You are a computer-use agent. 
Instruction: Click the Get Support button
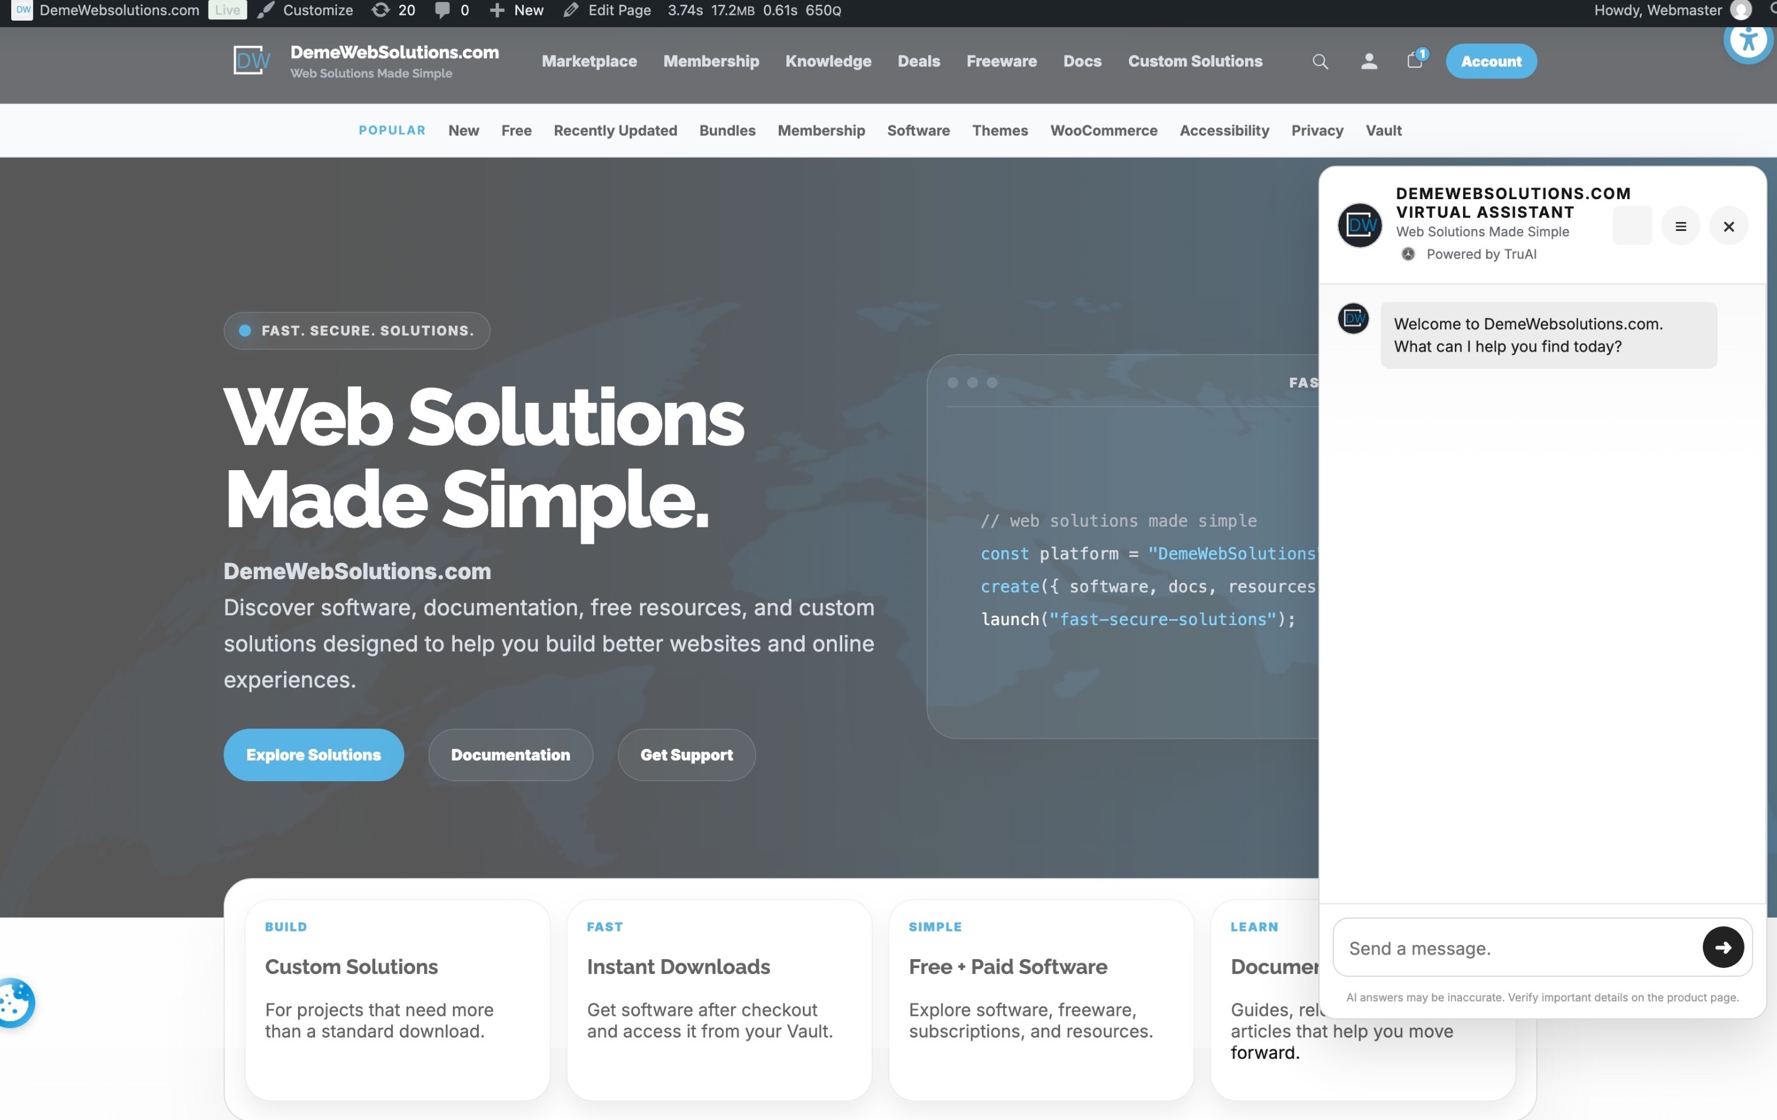point(686,755)
